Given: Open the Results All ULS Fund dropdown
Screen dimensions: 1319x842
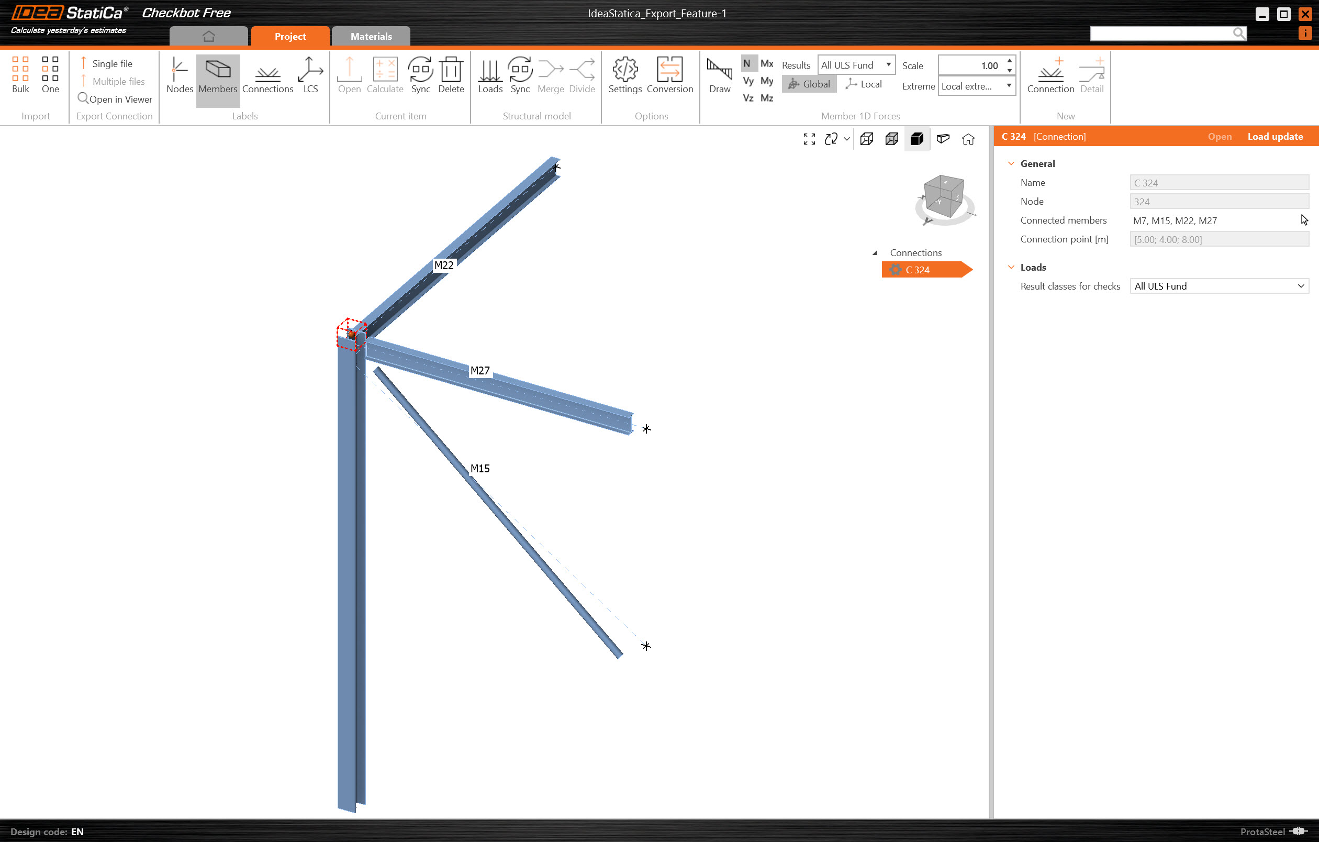Looking at the screenshot, I should [856, 65].
